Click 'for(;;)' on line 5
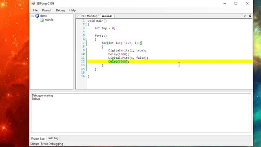The image size is (261, 147). click(x=101, y=36)
